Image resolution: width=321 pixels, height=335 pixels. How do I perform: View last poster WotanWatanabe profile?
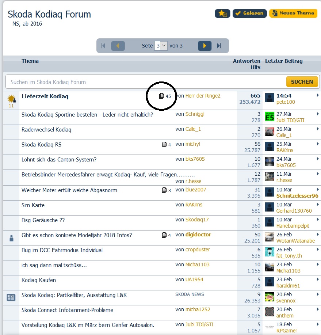[x=295, y=241]
